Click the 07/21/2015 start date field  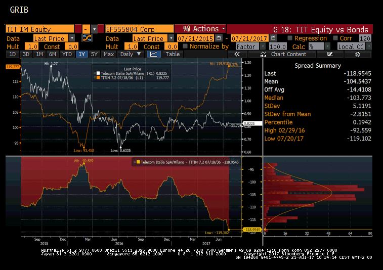195,38
